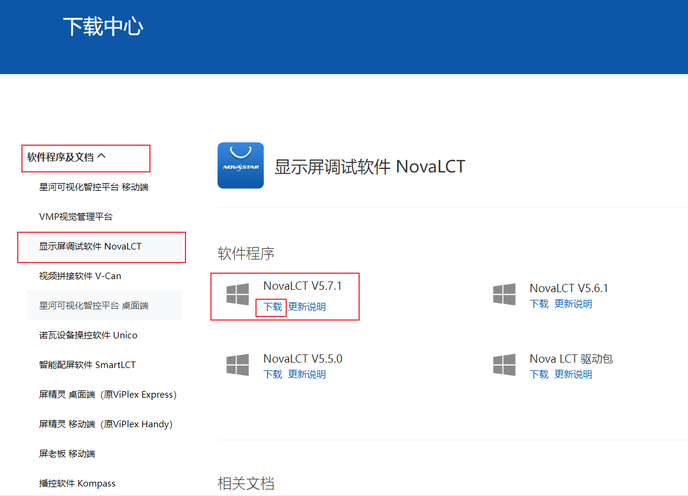This screenshot has height=496, width=688.
Task: Click Windows icon beside NovaLCT V5.7.1
Action: click(x=238, y=294)
